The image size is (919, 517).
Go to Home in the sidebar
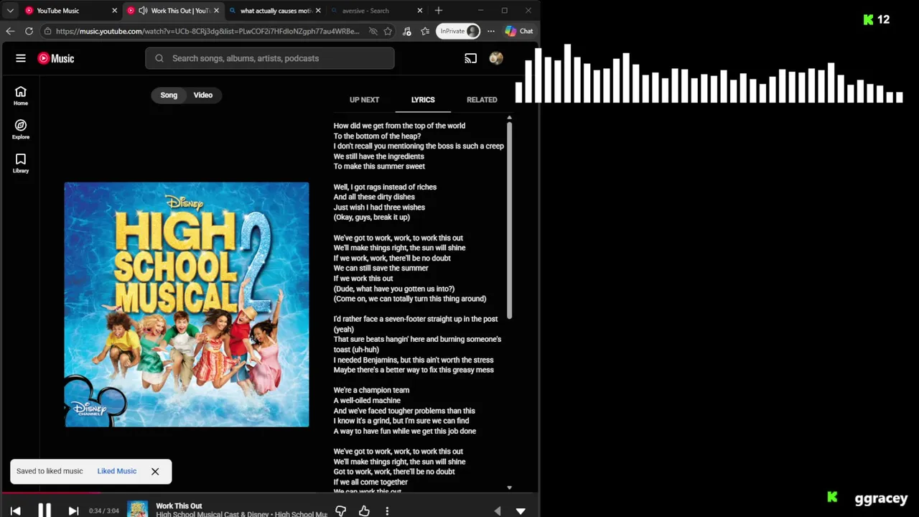21,96
